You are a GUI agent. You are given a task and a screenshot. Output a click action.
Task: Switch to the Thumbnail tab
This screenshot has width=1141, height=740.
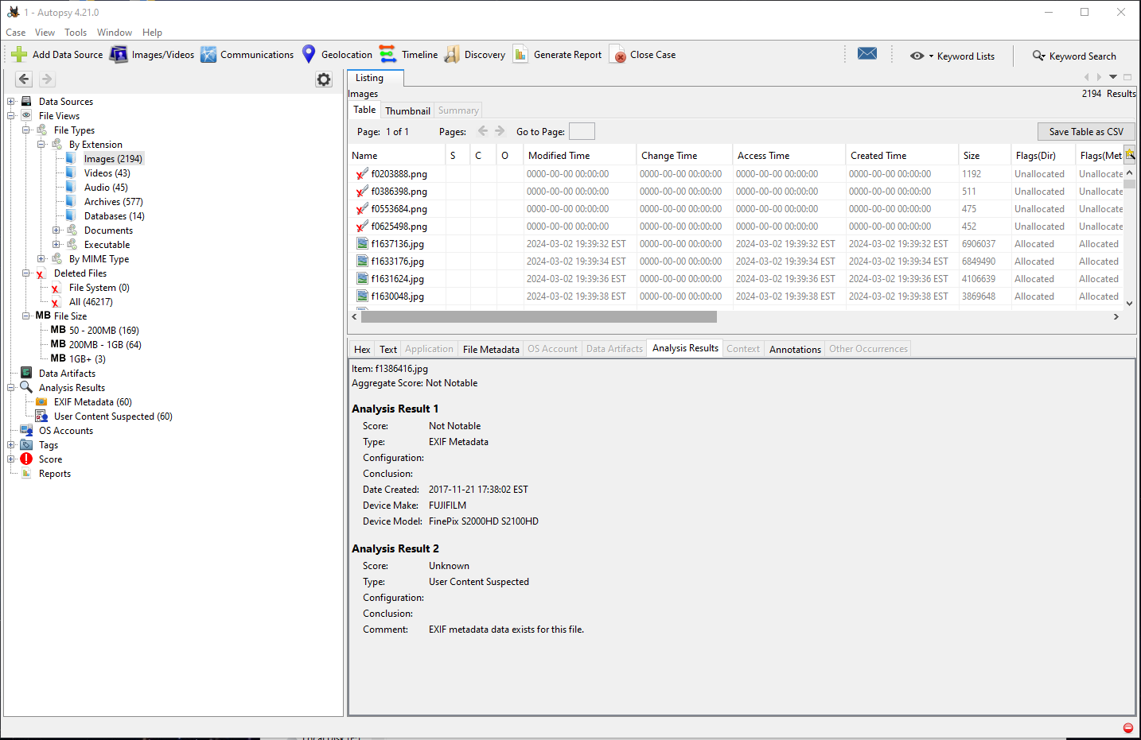[407, 110]
